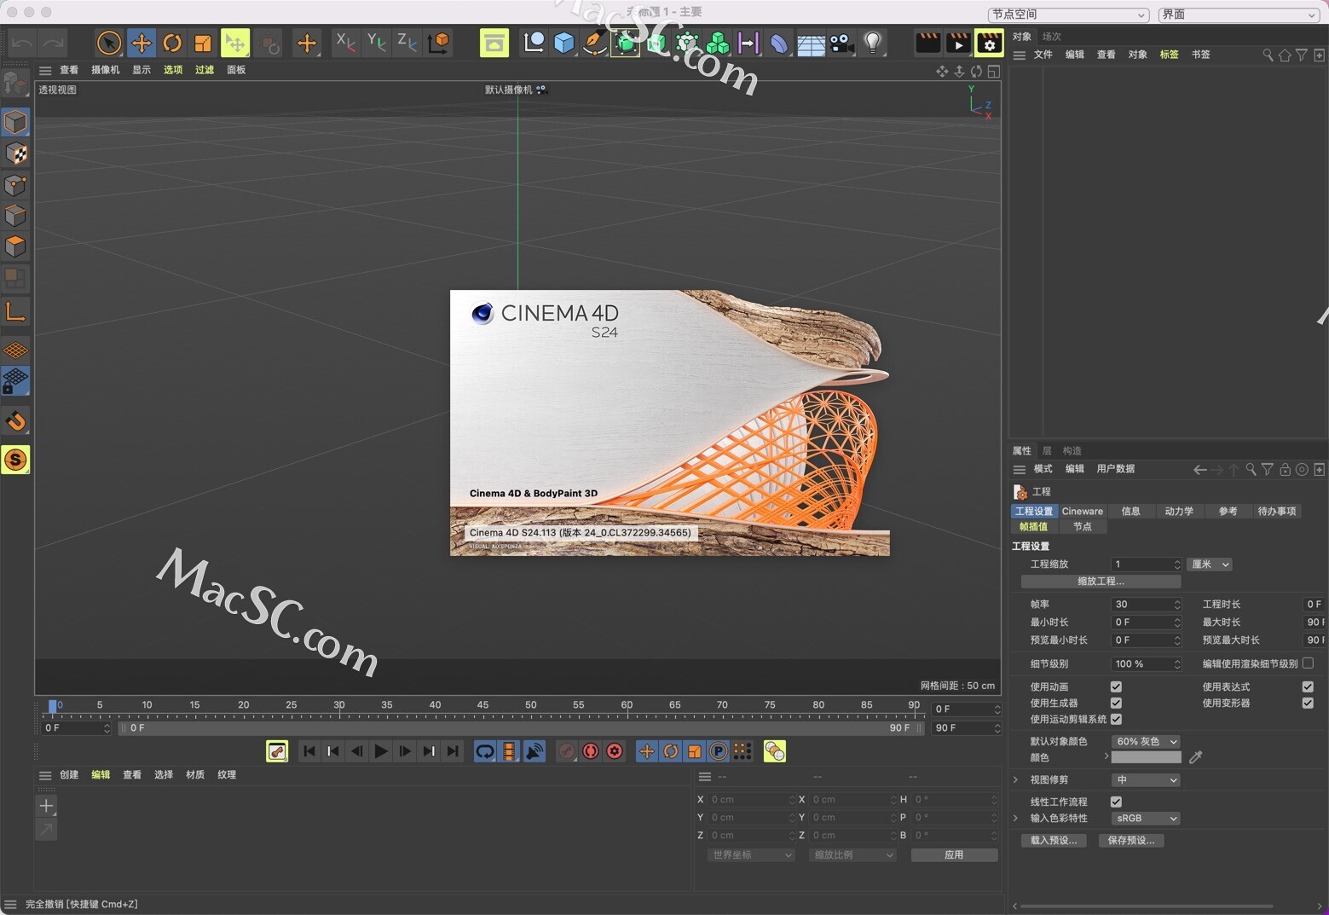Open 视图修剪 中 dropdown
Viewport: 1329px width, 915px height.
tap(1146, 779)
